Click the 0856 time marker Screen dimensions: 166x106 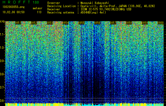click(97, 23)
